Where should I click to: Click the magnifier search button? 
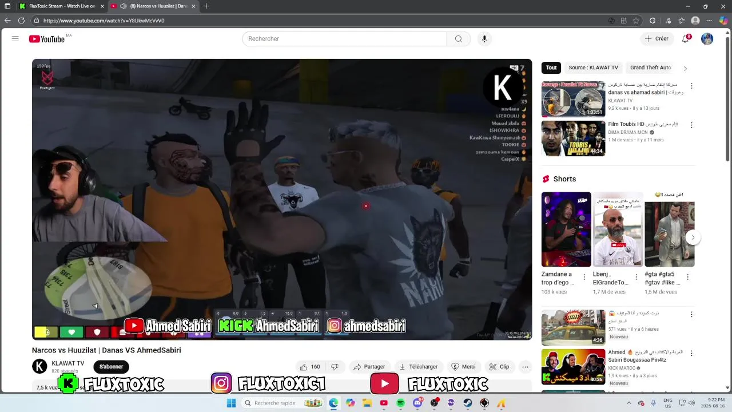459,39
